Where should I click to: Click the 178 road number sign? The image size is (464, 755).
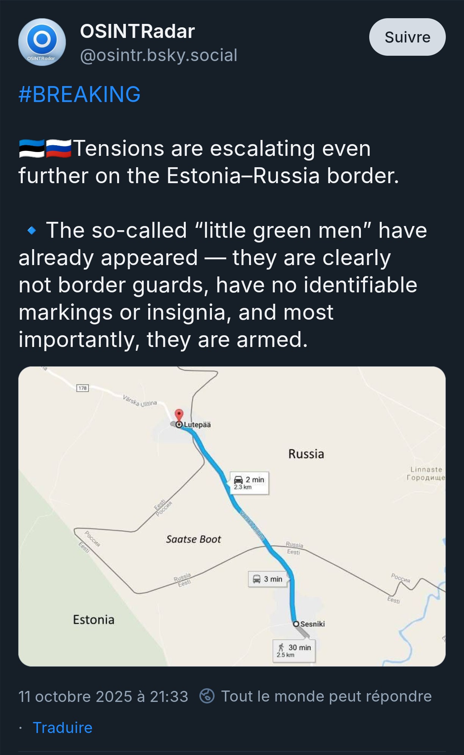83,388
